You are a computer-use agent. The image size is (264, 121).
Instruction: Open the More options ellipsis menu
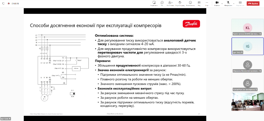tap(207, 3)
